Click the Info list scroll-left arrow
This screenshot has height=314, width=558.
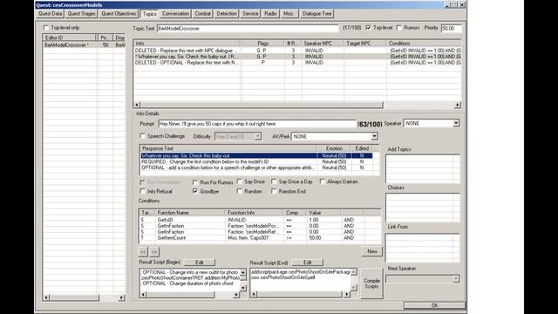(137, 105)
